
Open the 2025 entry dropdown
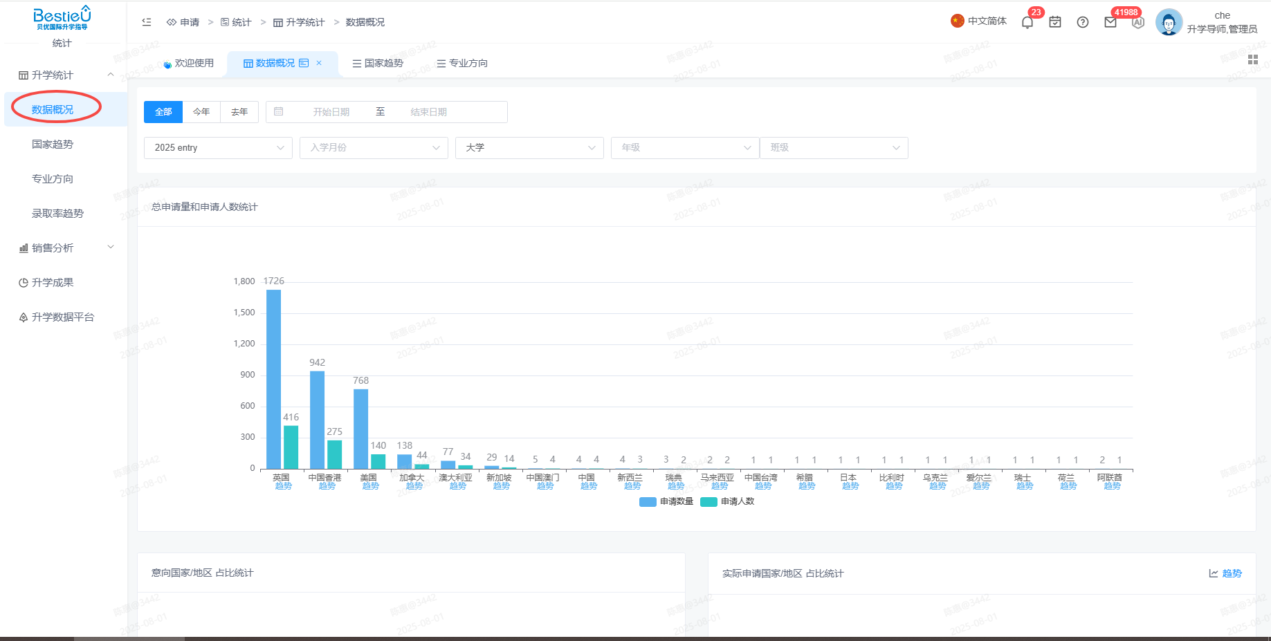pyautogui.click(x=218, y=148)
